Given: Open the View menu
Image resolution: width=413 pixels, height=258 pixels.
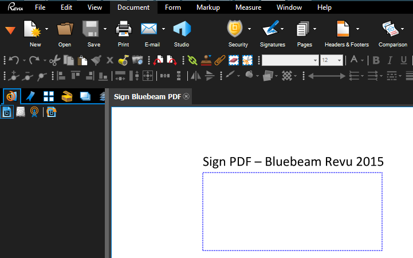Looking at the screenshot, I should click(x=95, y=7).
